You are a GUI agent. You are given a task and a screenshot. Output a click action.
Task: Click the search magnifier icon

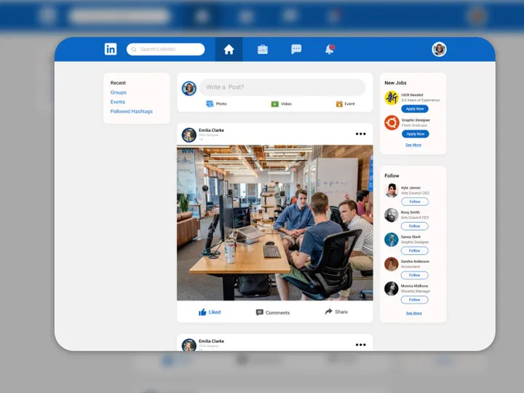[134, 49]
